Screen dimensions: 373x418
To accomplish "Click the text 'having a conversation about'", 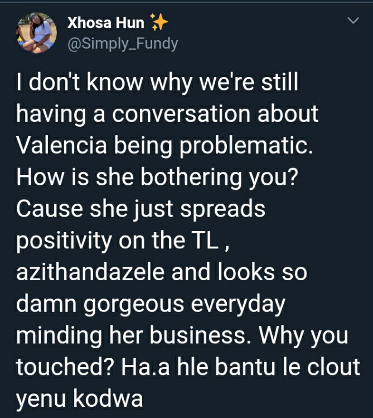I will coord(167,114).
